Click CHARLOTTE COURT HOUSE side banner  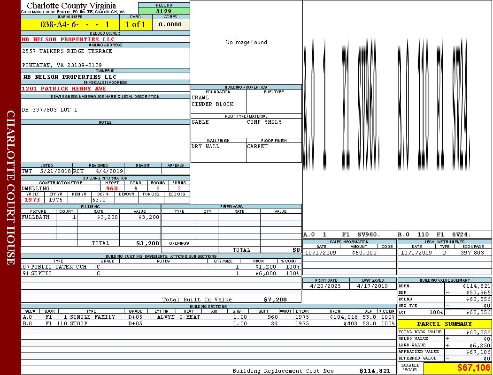coord(10,187)
